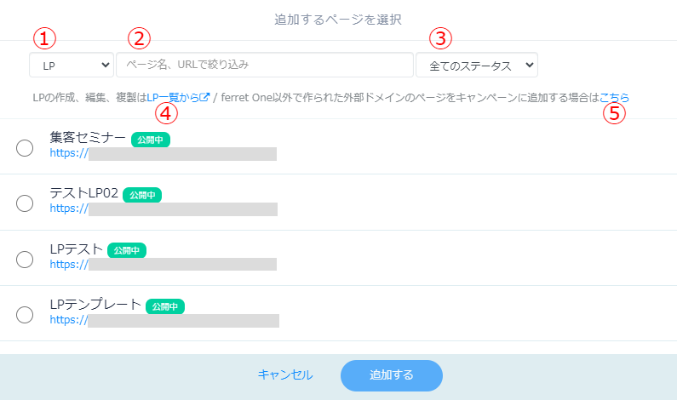The width and height of the screenshot is (677, 400).
Task: Open the 集客セミナー https URL link
Action: tap(164, 153)
